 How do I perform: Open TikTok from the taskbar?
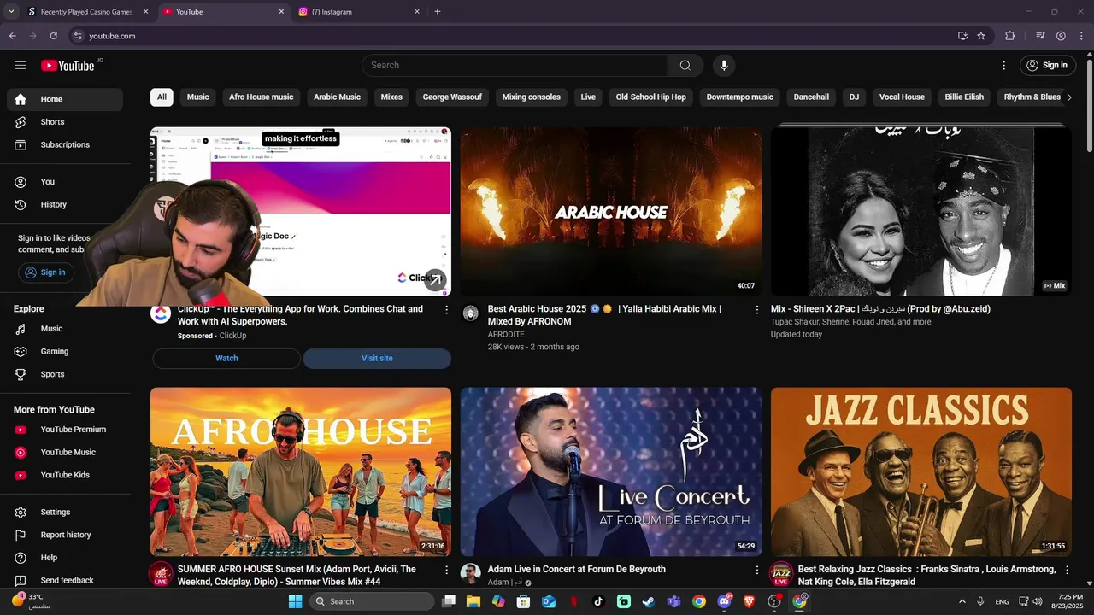[598, 601]
